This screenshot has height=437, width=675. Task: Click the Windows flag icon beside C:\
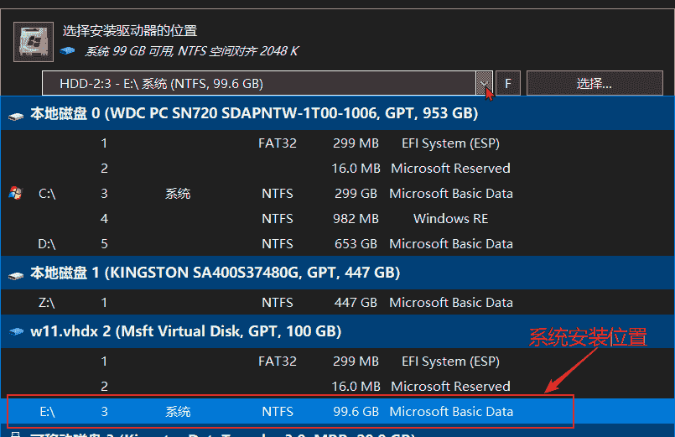pyautogui.click(x=15, y=194)
